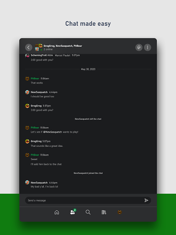
Task: Open the Search tab in bottom navigation
Action: [88, 212]
